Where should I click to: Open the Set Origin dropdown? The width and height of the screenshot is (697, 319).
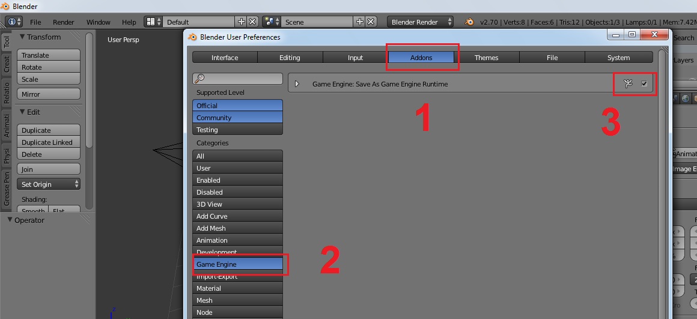click(49, 184)
